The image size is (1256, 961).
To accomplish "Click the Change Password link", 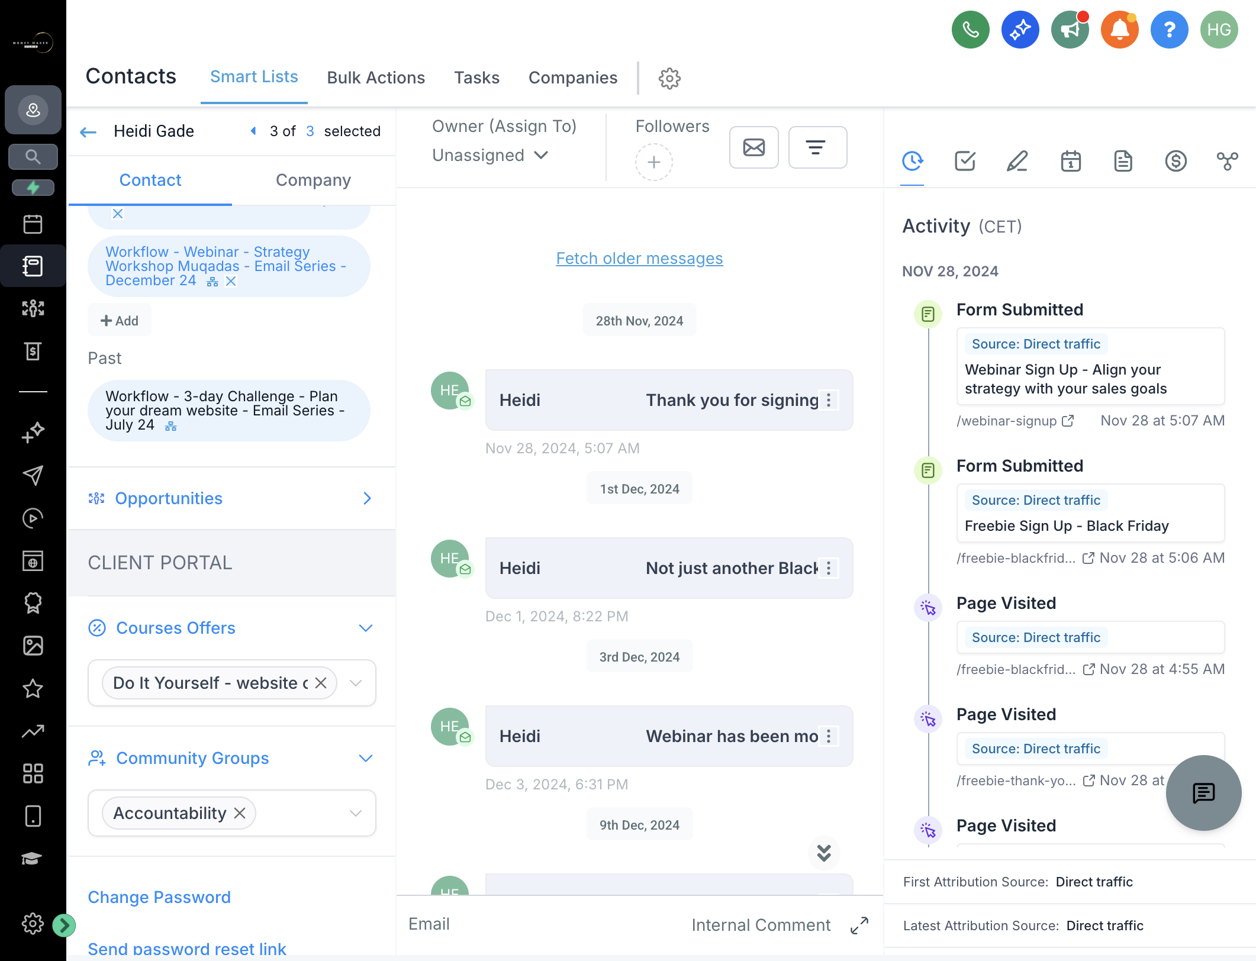I will [159, 897].
